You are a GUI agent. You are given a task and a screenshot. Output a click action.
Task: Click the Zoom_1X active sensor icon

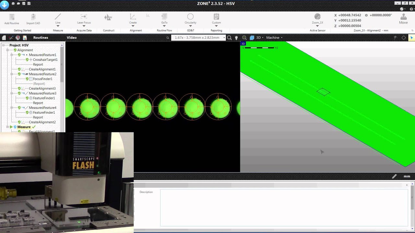(317, 17)
